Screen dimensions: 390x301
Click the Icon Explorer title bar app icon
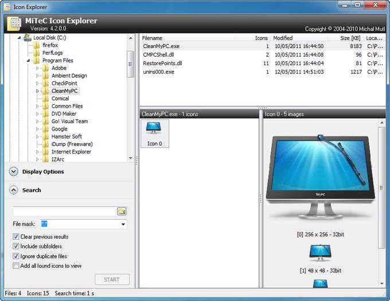click(x=7, y=7)
